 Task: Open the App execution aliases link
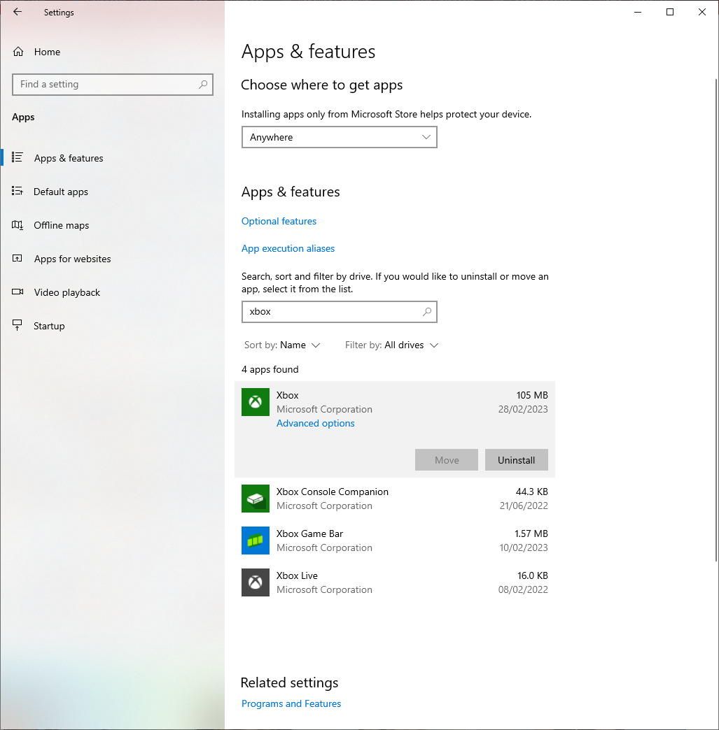[288, 249]
